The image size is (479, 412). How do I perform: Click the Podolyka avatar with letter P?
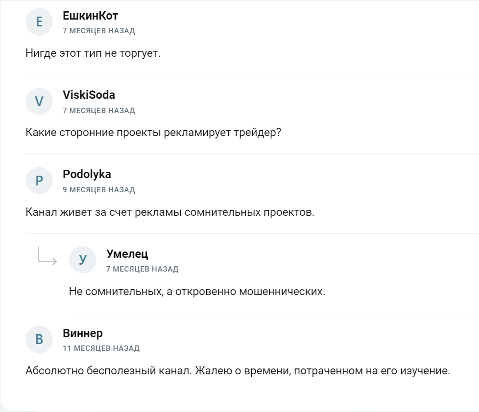(39, 181)
